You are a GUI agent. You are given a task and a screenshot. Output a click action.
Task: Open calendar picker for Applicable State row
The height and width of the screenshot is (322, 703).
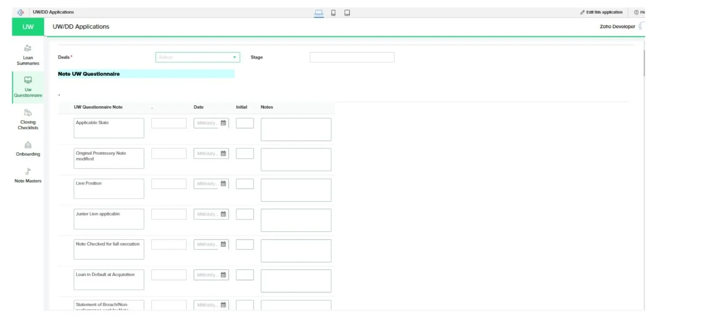coord(223,123)
